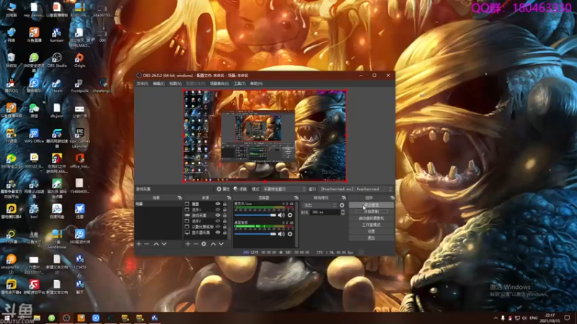Click the clock in system tray

pyautogui.click(x=550, y=318)
